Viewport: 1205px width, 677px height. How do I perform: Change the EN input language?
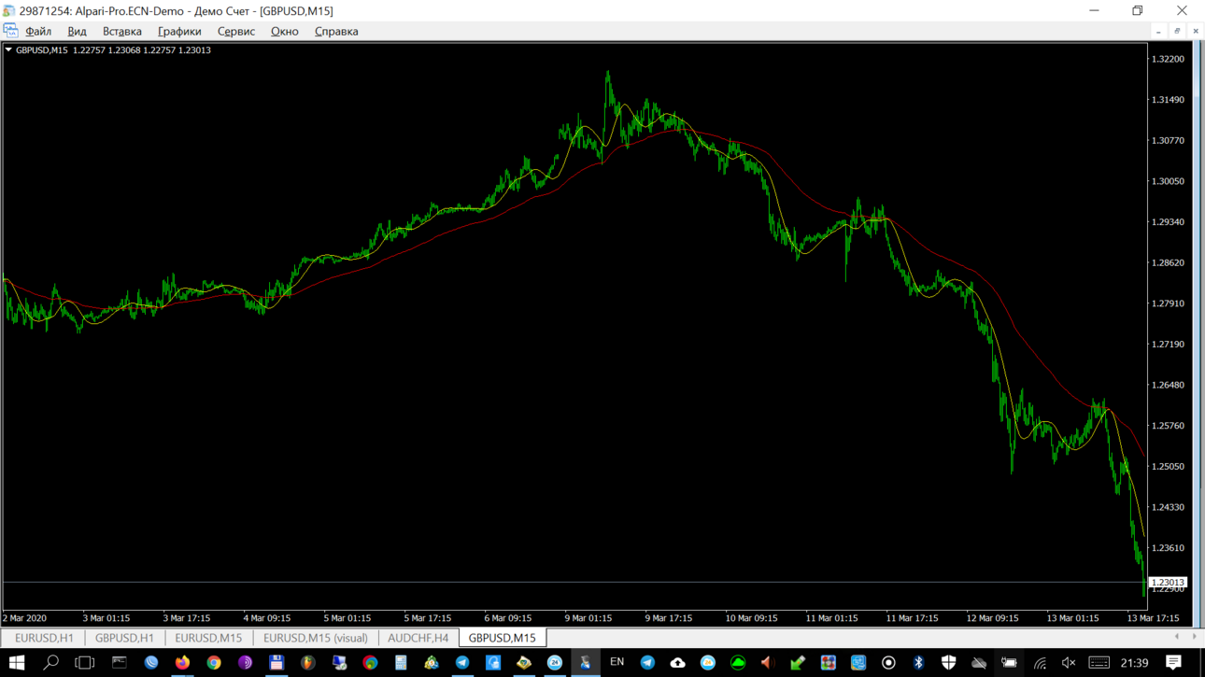click(x=617, y=662)
